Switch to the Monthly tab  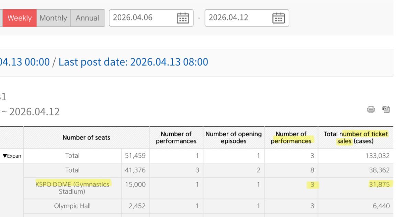click(x=54, y=18)
